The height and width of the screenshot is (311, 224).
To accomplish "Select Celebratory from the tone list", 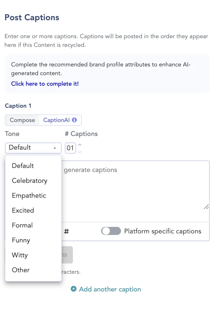I will point(29,181).
